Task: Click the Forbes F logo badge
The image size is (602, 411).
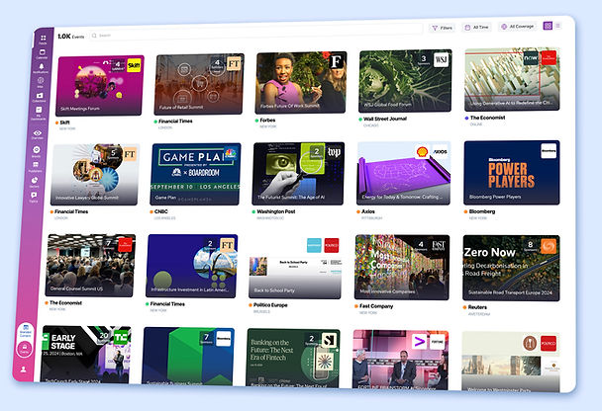Action: click(x=337, y=61)
